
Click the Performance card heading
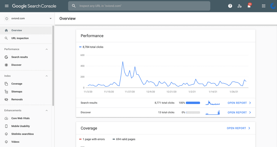coord(92,36)
